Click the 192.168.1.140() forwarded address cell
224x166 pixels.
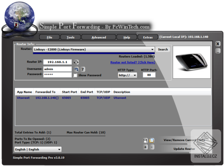pyautogui.click(x=47, y=98)
